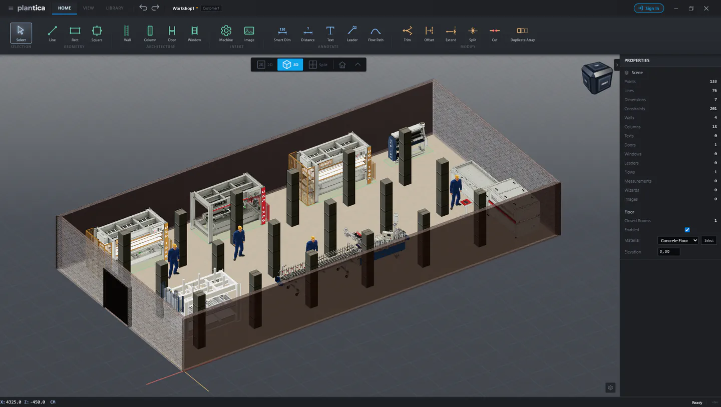Select the Select cursor tool
Viewport: 721px width, 407px height.
tap(21, 33)
